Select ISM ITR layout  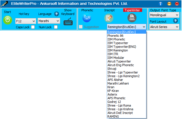tap(126, 54)
